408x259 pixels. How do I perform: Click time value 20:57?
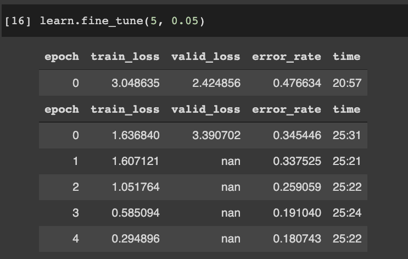[x=347, y=83]
